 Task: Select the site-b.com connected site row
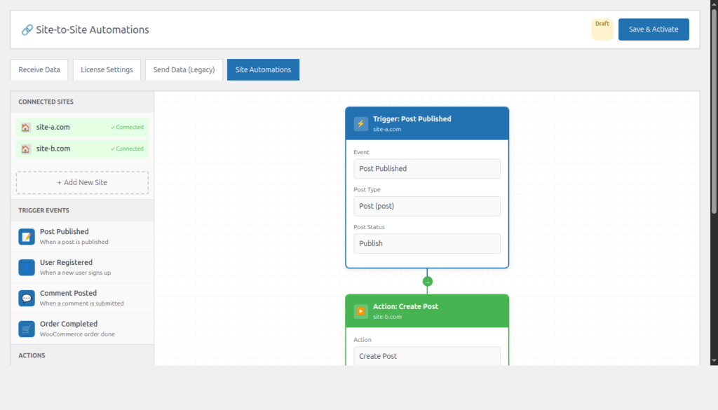click(83, 149)
